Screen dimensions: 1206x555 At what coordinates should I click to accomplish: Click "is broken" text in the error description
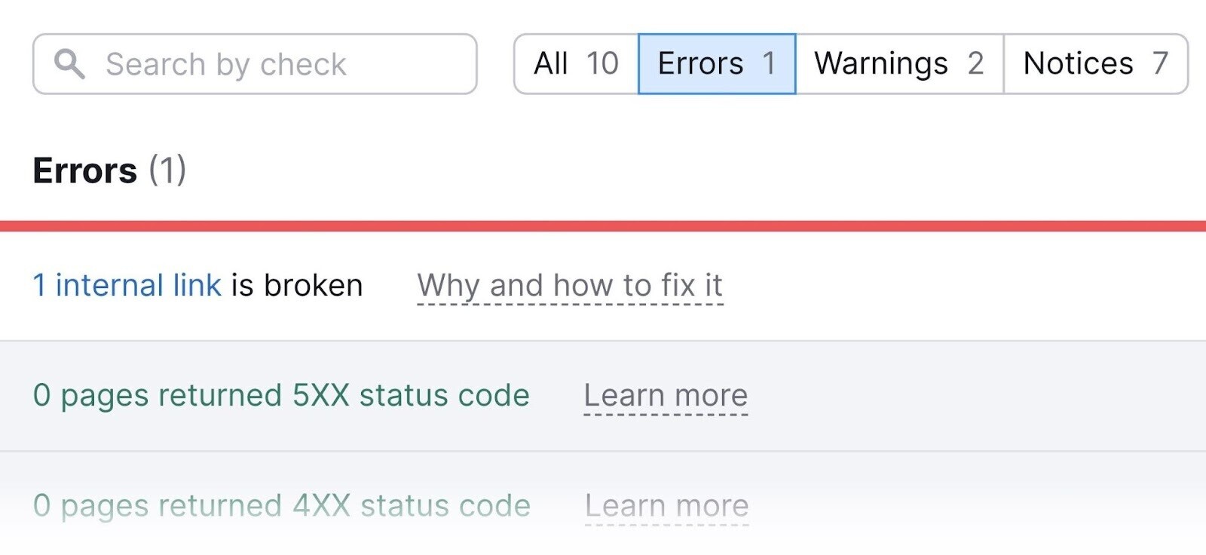(296, 285)
